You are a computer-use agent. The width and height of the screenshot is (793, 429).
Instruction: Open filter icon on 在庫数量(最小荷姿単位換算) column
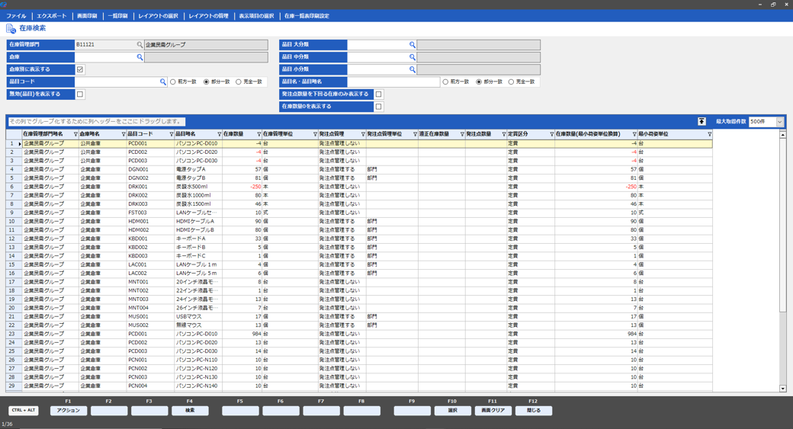coord(634,134)
